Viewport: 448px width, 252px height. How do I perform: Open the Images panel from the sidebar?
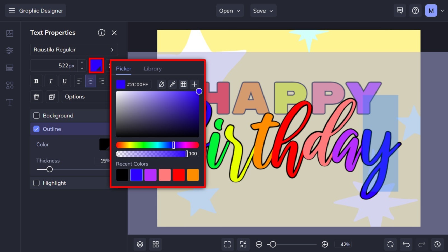click(x=10, y=33)
